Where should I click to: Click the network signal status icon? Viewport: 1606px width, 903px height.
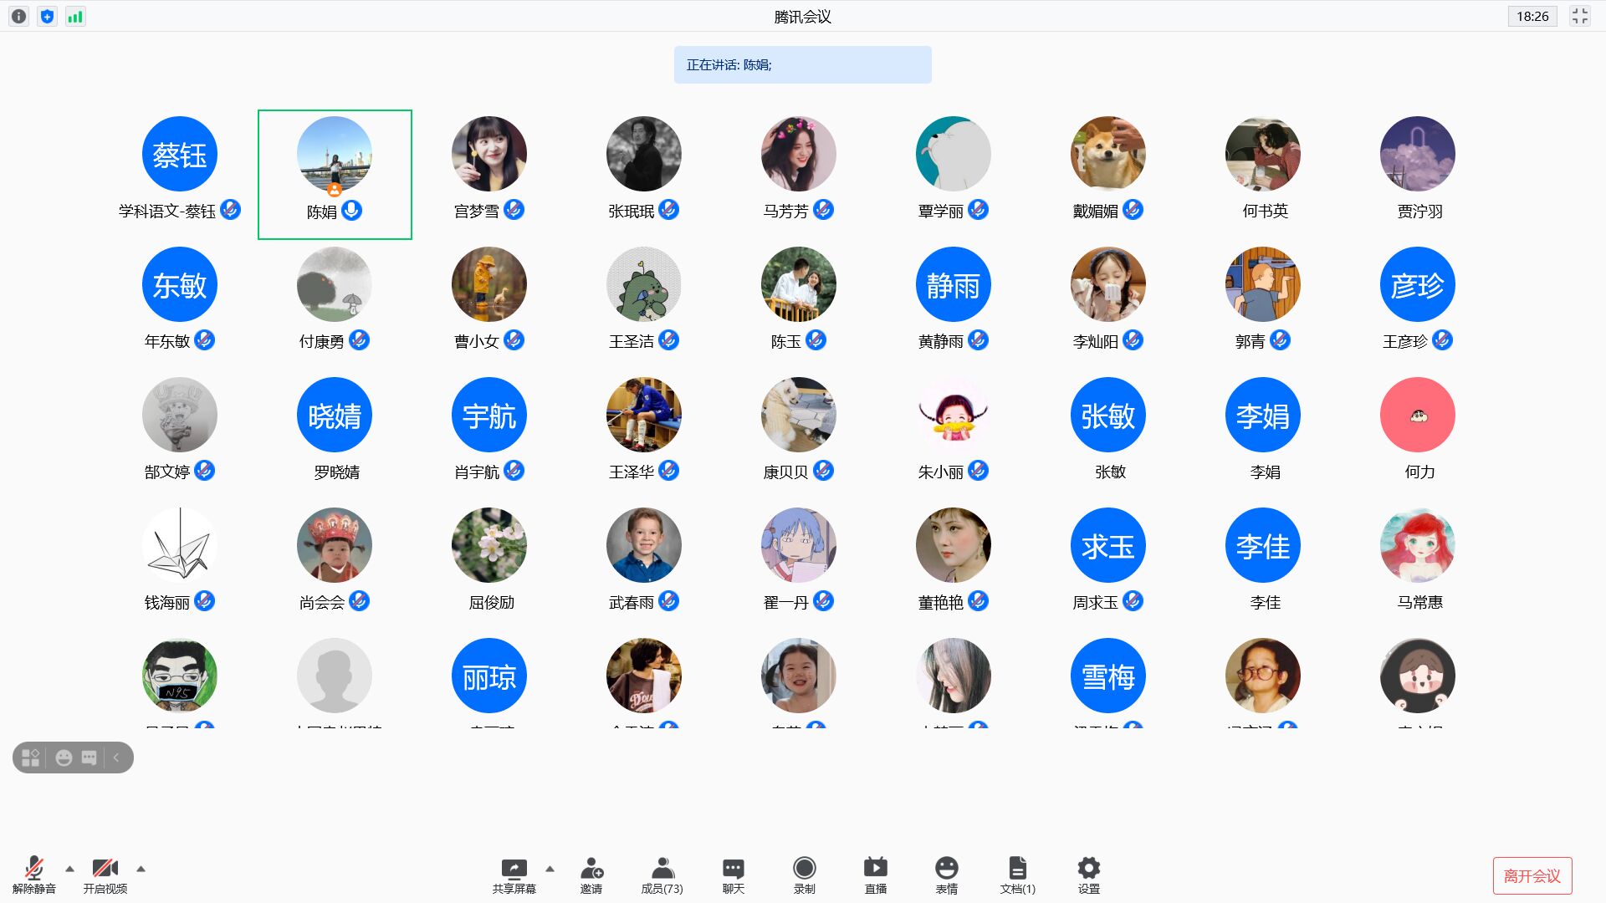tap(75, 16)
